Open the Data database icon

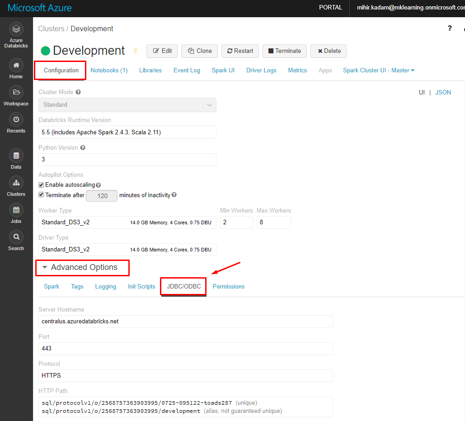tap(16, 156)
